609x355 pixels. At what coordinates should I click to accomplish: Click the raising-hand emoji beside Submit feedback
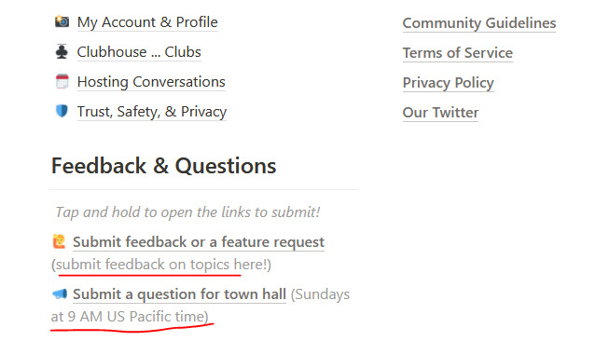tap(59, 241)
